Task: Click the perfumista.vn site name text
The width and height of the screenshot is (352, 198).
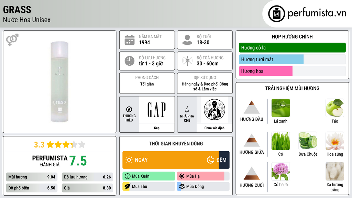Action: click(x=317, y=13)
